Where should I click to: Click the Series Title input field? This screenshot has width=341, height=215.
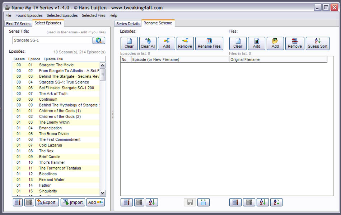(52, 40)
